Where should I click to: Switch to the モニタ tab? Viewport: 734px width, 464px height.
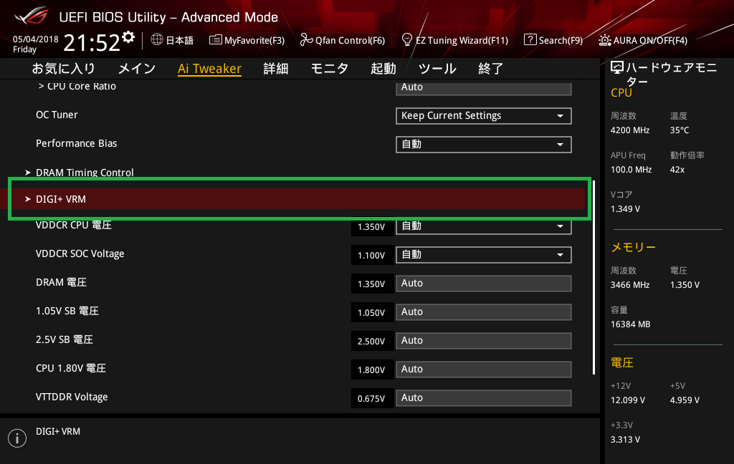pos(330,69)
